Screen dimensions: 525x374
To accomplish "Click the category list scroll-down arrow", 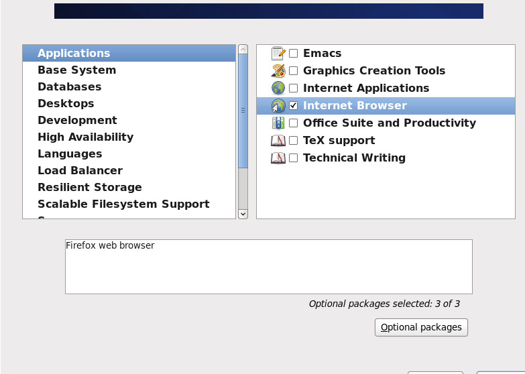I will [243, 214].
